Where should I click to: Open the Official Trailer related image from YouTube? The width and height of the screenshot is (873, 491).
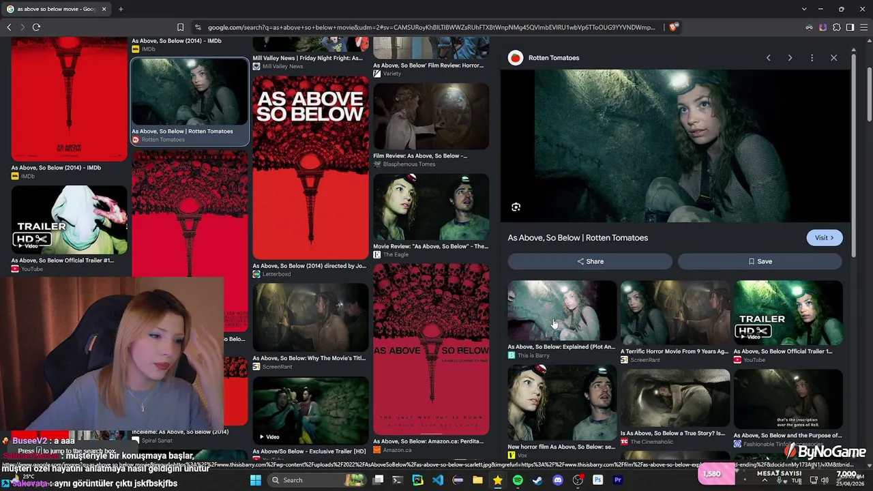(x=788, y=312)
